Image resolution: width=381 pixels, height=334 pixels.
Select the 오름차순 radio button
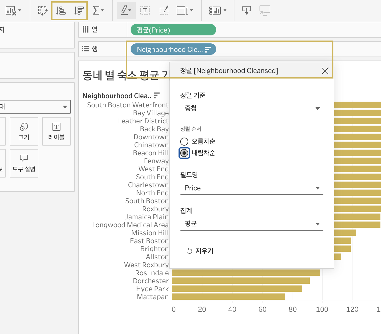pos(184,141)
